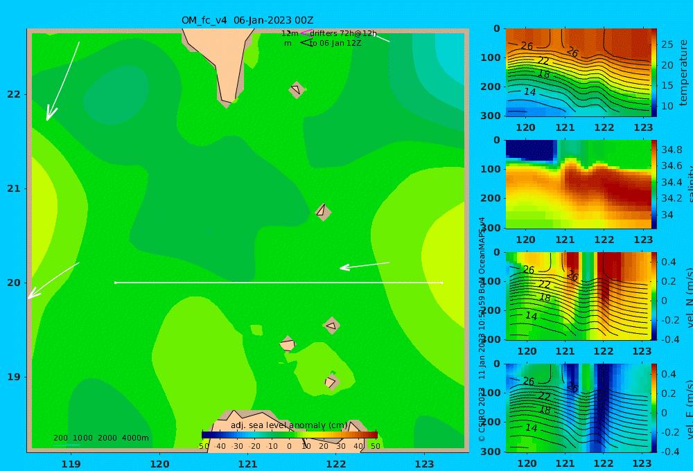
Task: Click the vel. E colorbar
Action: (653, 408)
